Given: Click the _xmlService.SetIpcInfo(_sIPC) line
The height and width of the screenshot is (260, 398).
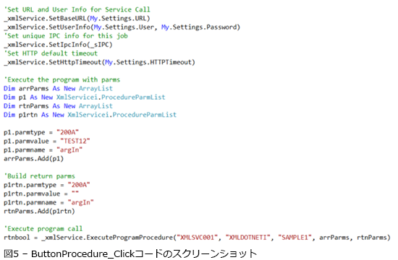Looking at the screenshot, I should (x=58, y=45).
